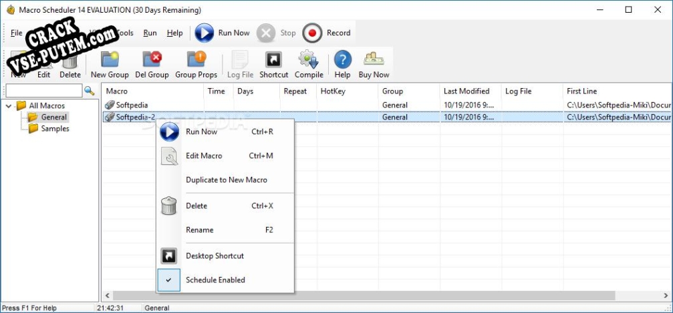Click the Compile gear icon
The height and width of the screenshot is (313, 673).
point(309,59)
